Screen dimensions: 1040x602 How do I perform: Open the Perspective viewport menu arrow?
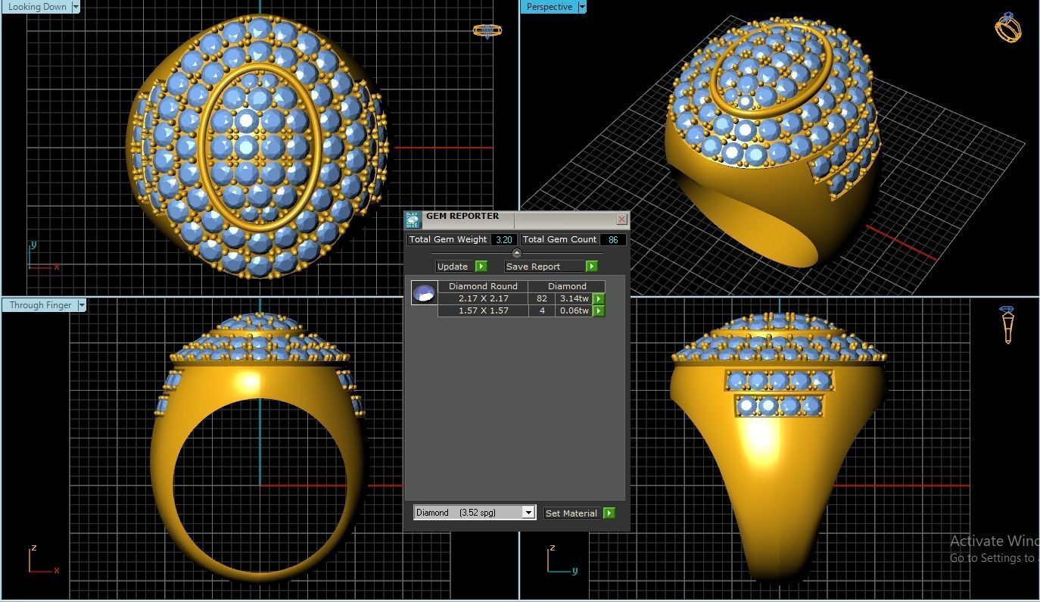pyautogui.click(x=581, y=7)
